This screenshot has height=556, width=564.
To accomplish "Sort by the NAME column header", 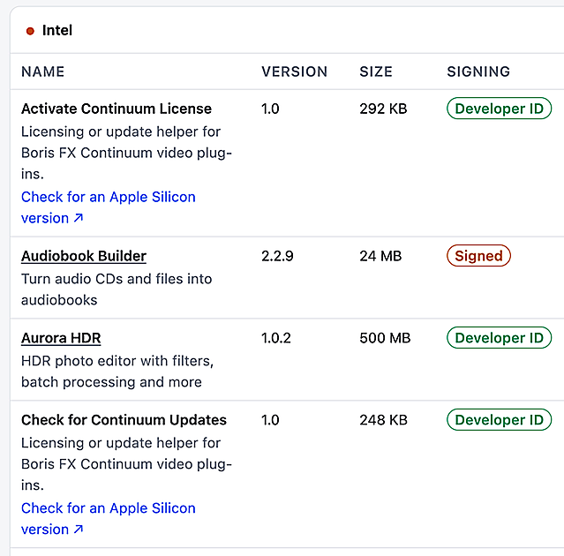I will 42,71.
